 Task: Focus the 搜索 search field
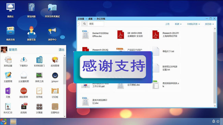pyautogui.click(x=96, y=24)
